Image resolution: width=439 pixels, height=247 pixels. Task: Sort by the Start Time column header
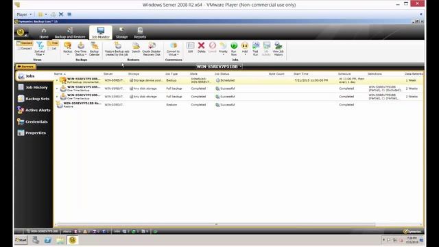pyautogui.click(x=301, y=74)
